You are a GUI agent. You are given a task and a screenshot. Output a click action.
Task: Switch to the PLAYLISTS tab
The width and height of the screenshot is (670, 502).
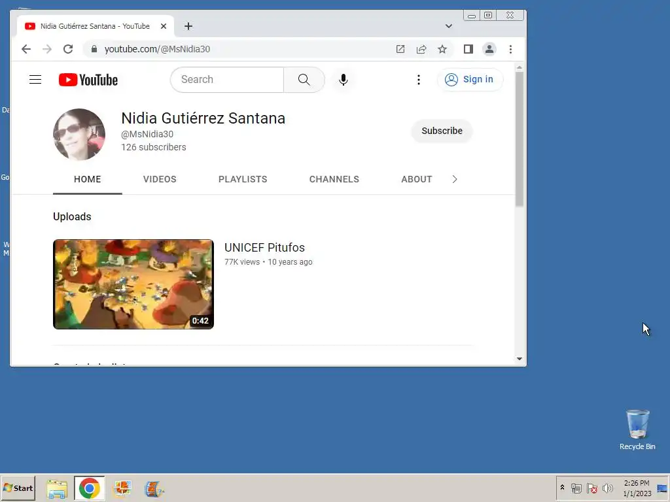pyautogui.click(x=243, y=179)
